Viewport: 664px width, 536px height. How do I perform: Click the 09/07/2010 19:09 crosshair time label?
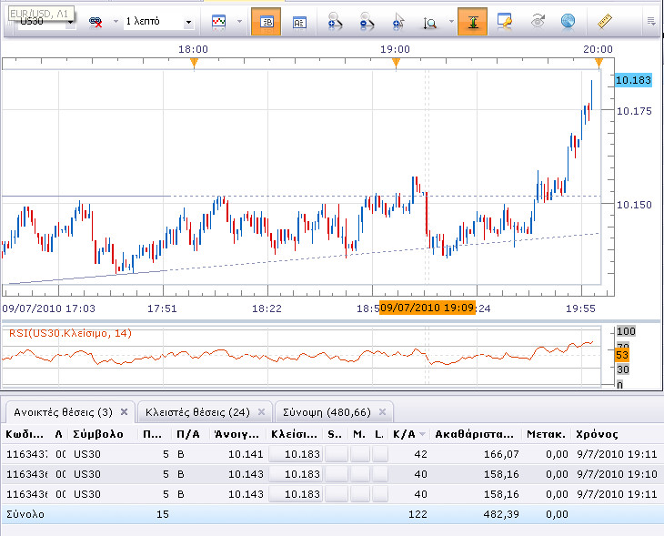(428, 308)
